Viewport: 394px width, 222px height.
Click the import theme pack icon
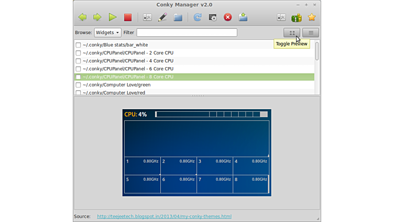[243, 17]
